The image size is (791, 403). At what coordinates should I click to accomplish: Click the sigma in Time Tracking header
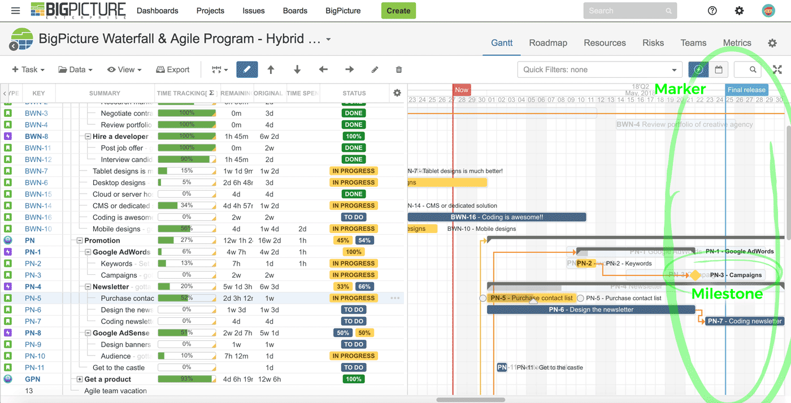click(x=211, y=93)
